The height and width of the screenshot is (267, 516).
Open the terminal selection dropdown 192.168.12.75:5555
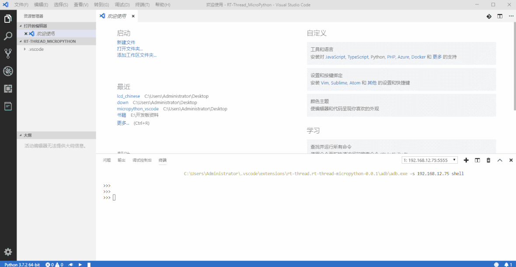[429, 160]
